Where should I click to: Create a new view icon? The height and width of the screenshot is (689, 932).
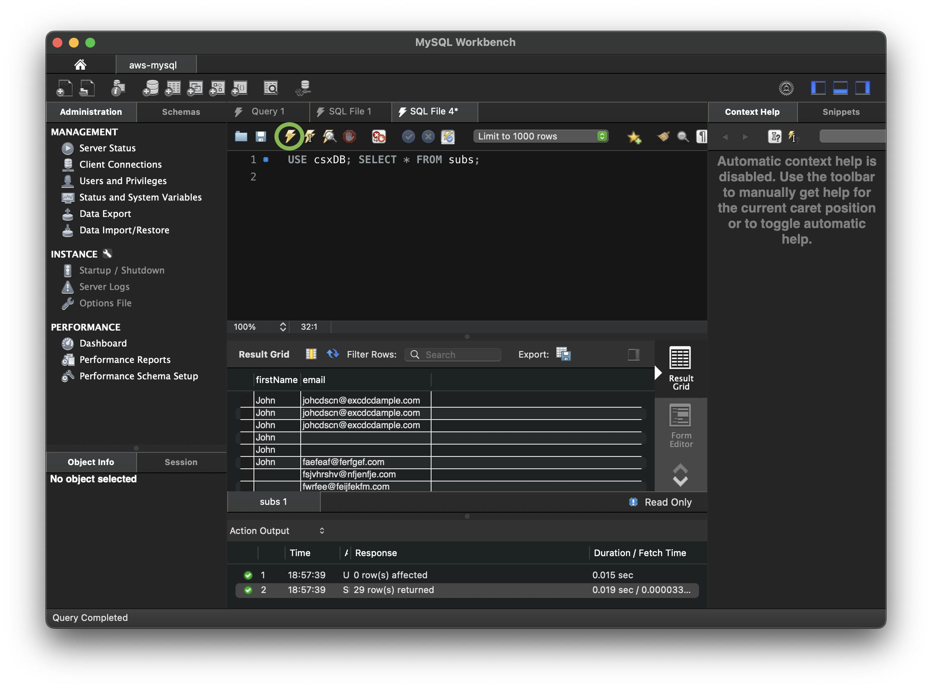click(x=195, y=88)
